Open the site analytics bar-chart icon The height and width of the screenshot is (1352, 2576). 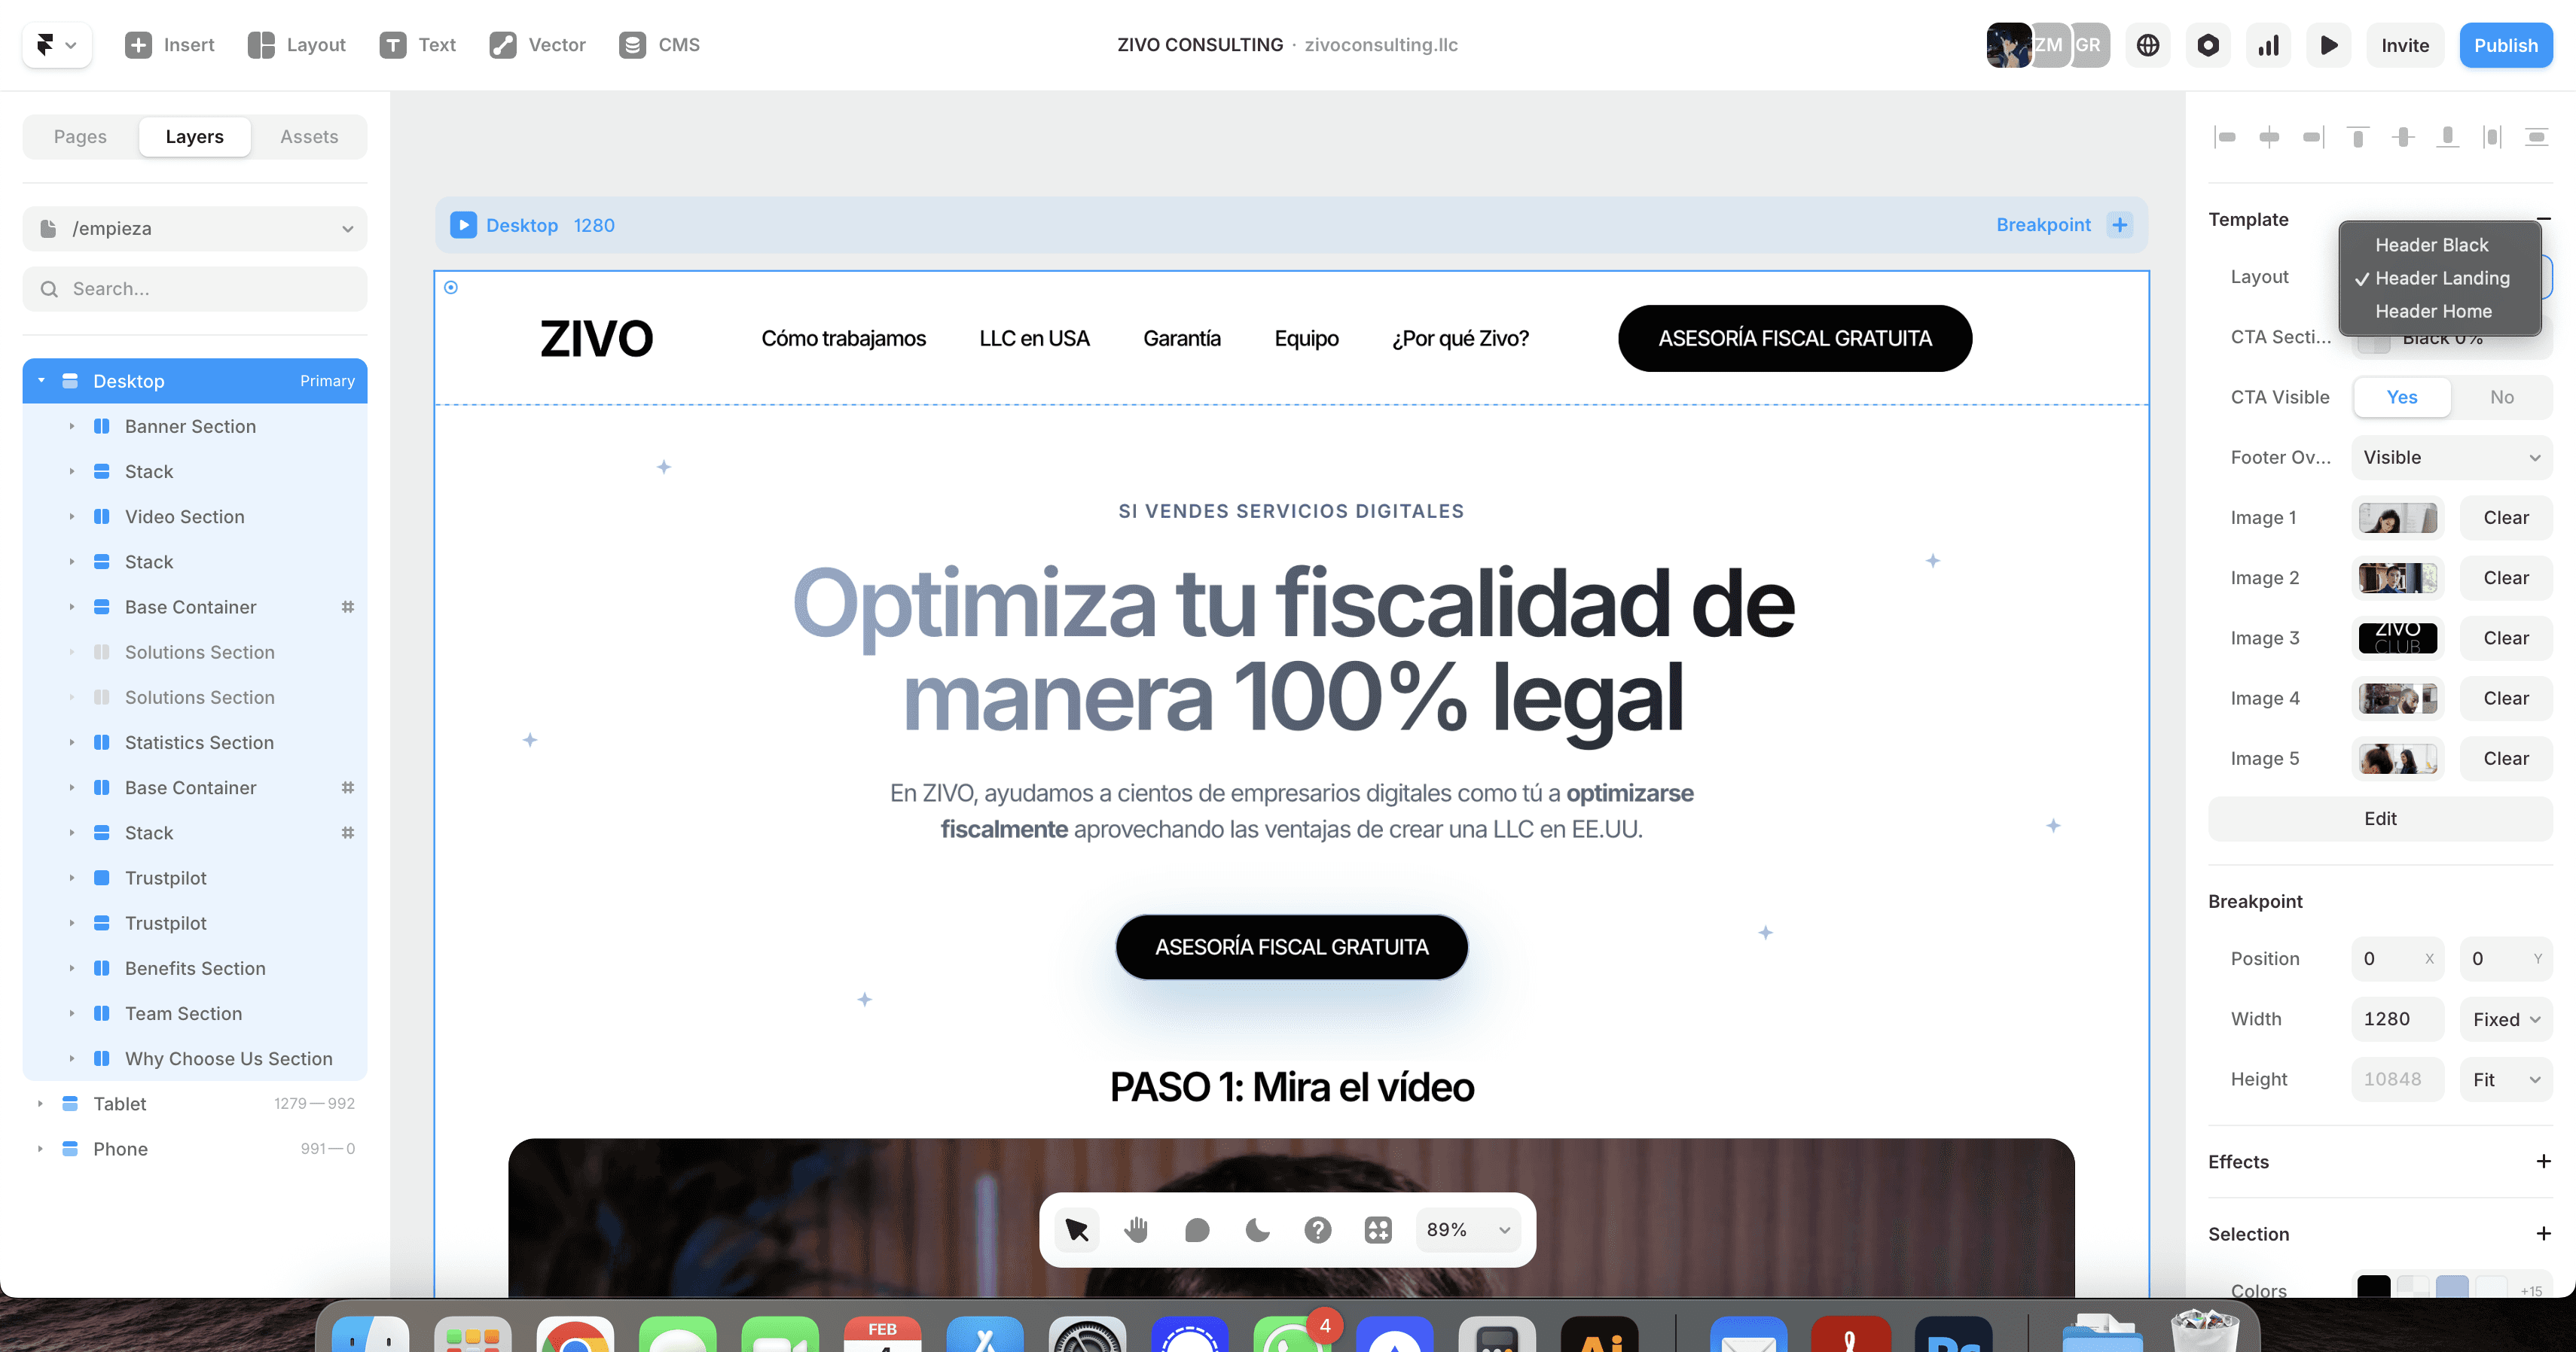2268,45
